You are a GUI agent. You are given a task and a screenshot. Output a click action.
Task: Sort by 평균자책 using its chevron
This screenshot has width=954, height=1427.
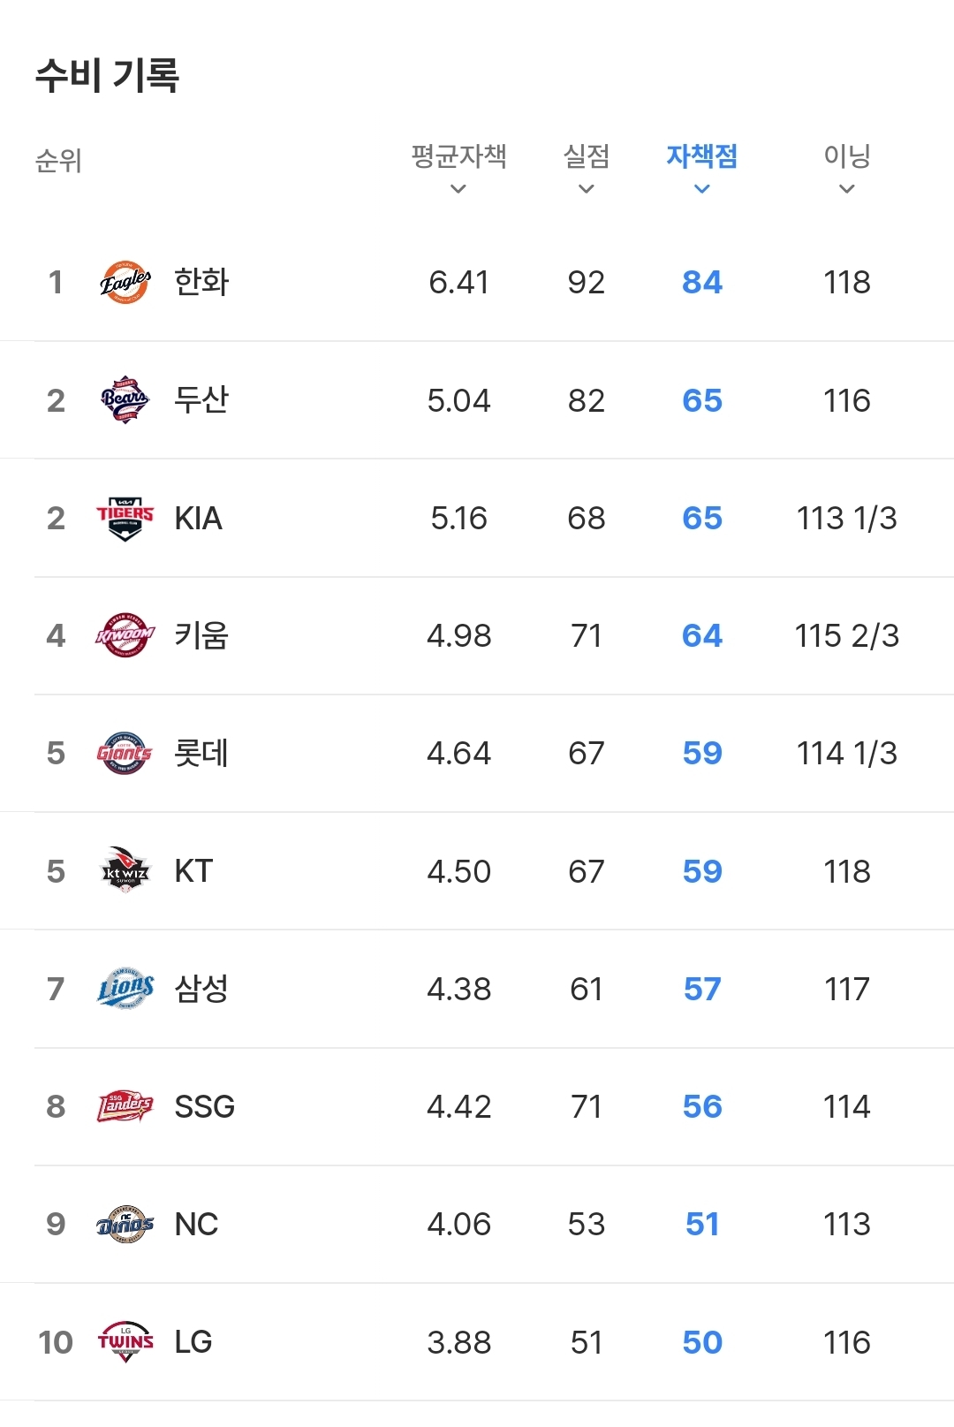458,189
